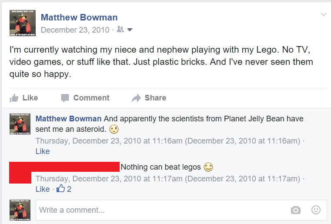
Task: Click in the Write a comment field
Action: tap(161, 210)
